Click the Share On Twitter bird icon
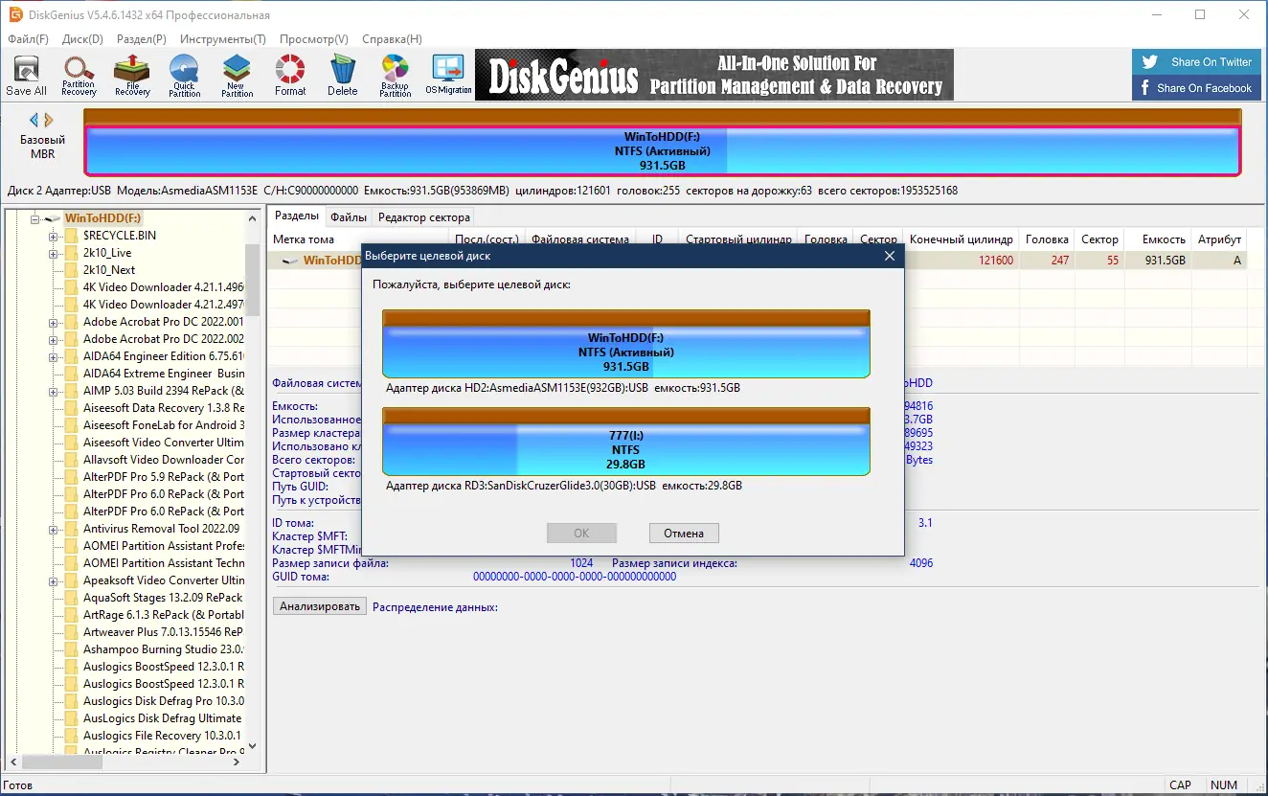Image resolution: width=1268 pixels, height=796 pixels. [x=1148, y=62]
